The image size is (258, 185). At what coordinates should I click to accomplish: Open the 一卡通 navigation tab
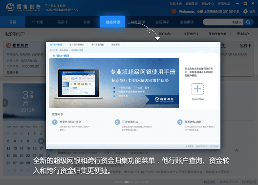[38, 22]
